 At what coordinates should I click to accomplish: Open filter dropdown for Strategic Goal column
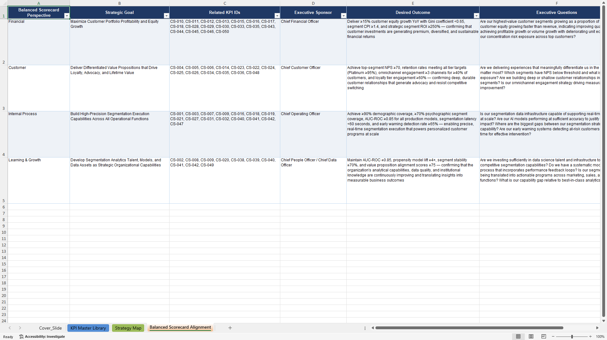click(166, 16)
